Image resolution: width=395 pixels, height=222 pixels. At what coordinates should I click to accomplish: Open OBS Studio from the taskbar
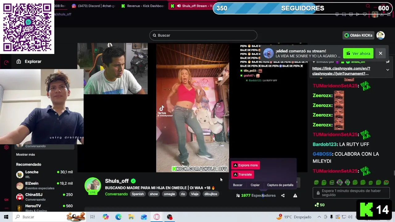pyautogui.click(x=169, y=217)
